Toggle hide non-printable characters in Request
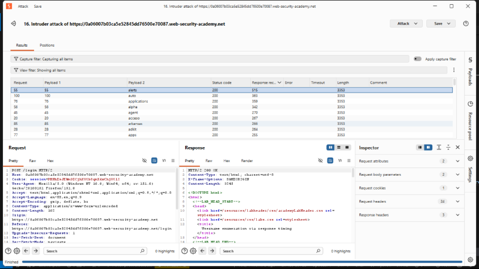The image size is (479, 269). pos(144,161)
